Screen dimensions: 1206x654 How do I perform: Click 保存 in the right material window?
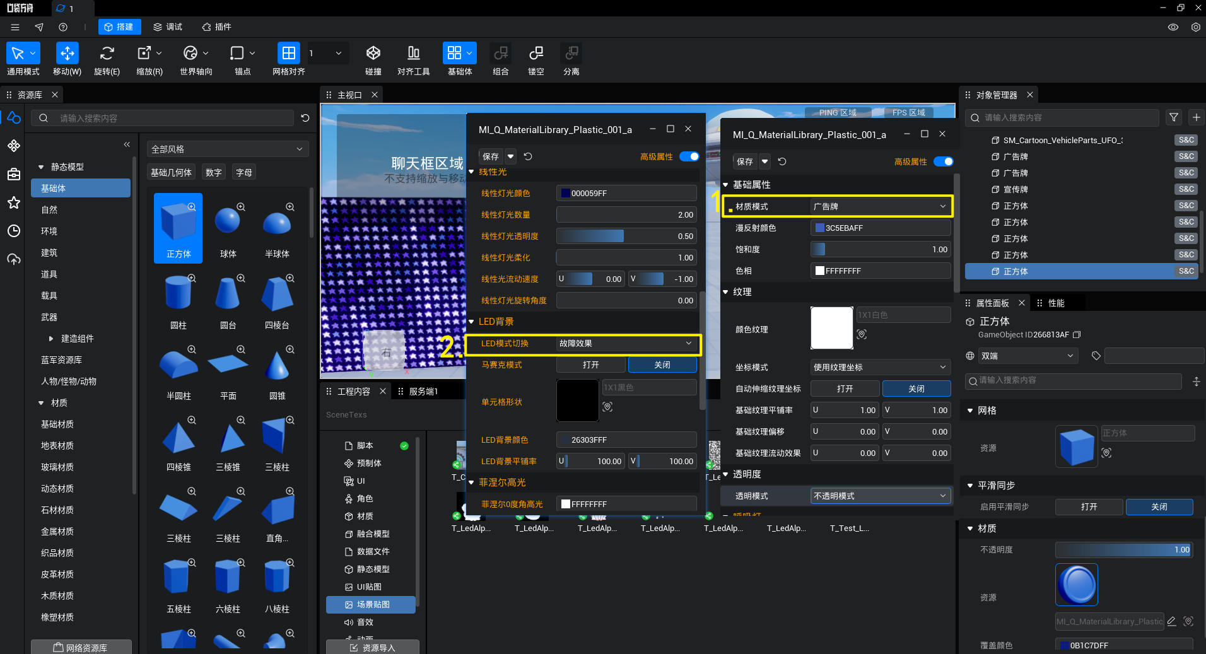tap(745, 161)
